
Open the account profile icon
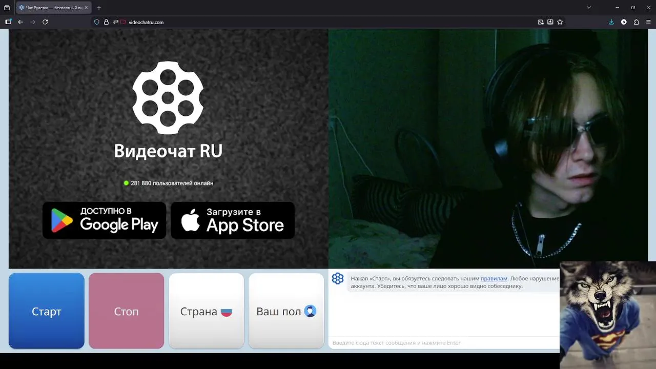click(624, 22)
